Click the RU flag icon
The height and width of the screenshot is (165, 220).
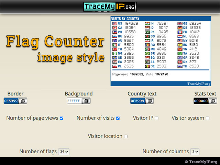tap(115, 36)
